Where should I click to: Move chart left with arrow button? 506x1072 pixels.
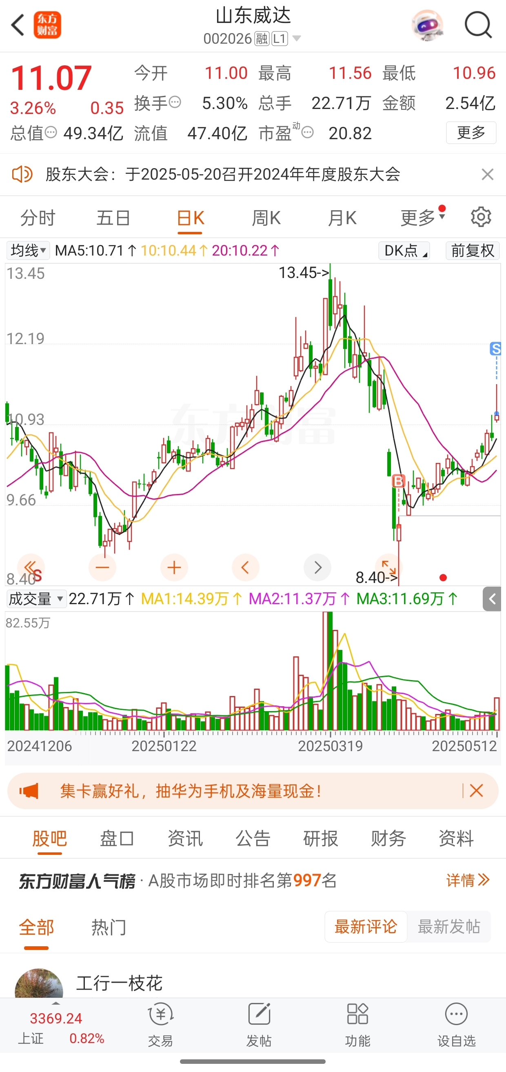pyautogui.click(x=246, y=567)
